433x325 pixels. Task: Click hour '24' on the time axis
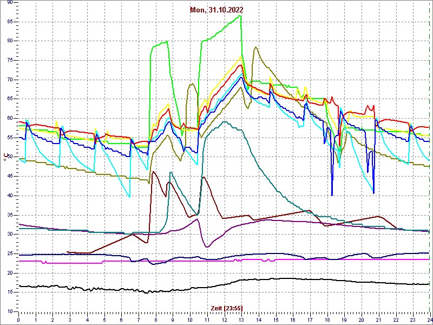coord(429,320)
